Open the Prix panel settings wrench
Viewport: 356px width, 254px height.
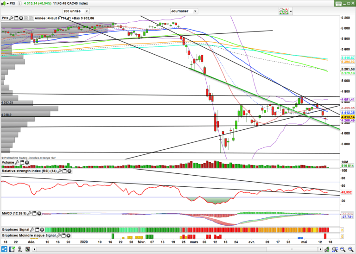(x=12, y=18)
